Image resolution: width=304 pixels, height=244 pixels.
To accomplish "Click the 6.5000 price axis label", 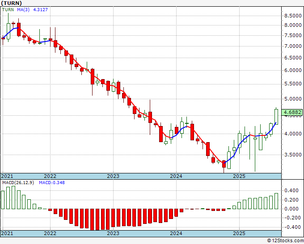I will coord(293,58).
